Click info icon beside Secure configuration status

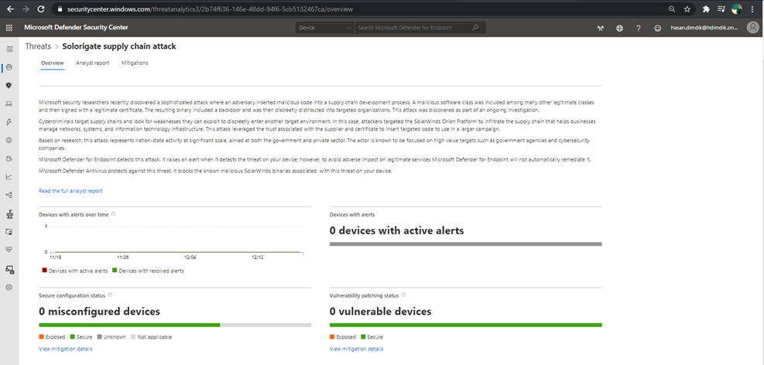click(x=110, y=295)
